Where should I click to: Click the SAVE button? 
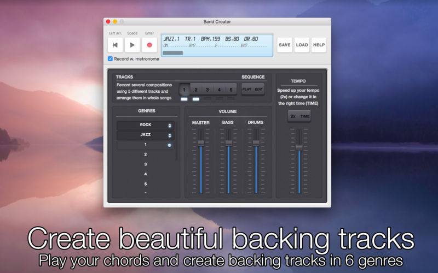pyautogui.click(x=285, y=45)
